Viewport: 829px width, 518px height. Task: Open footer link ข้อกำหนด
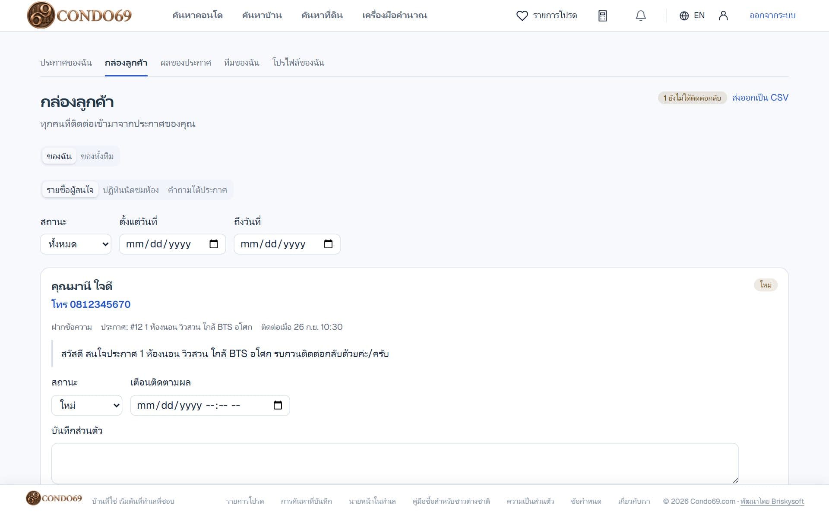pyautogui.click(x=586, y=501)
